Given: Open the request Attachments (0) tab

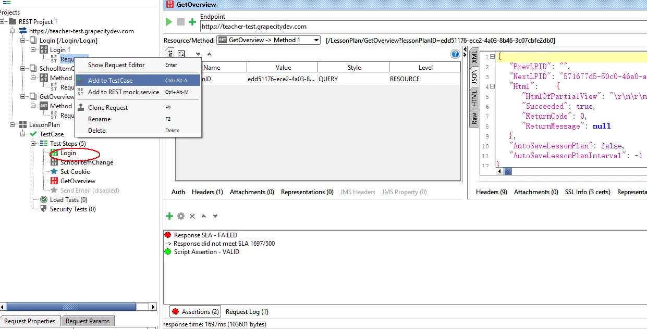Looking at the screenshot, I should (252, 192).
